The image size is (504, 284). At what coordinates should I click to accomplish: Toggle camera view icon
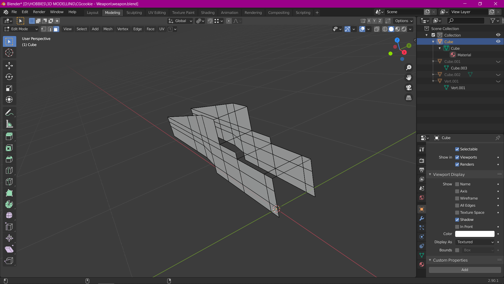pyautogui.click(x=409, y=88)
